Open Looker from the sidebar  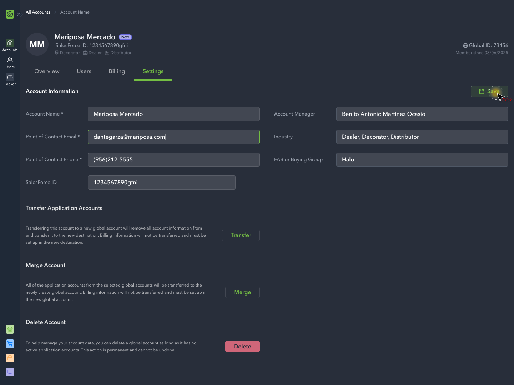tap(10, 77)
